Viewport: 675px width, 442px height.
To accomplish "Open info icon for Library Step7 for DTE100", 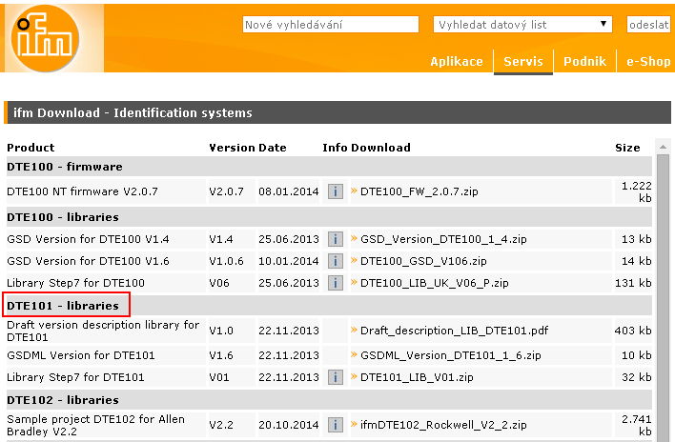I will (x=336, y=283).
